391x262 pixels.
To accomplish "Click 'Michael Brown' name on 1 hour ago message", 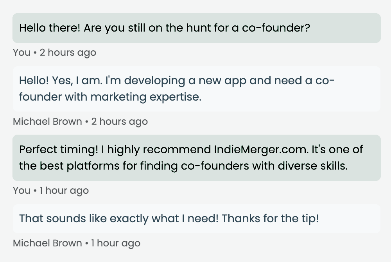I will click(x=47, y=243).
